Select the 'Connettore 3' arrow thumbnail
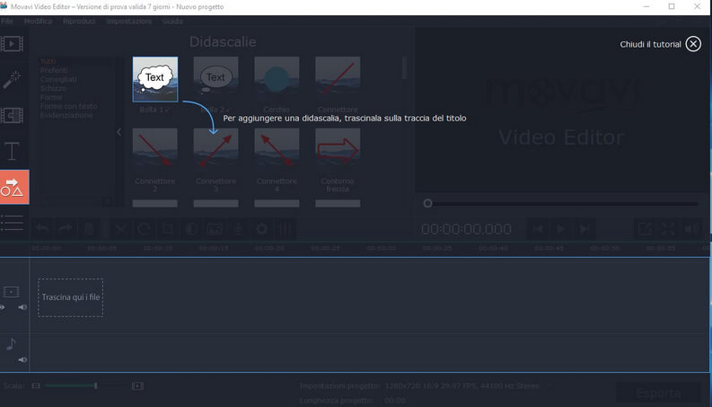 pos(215,150)
